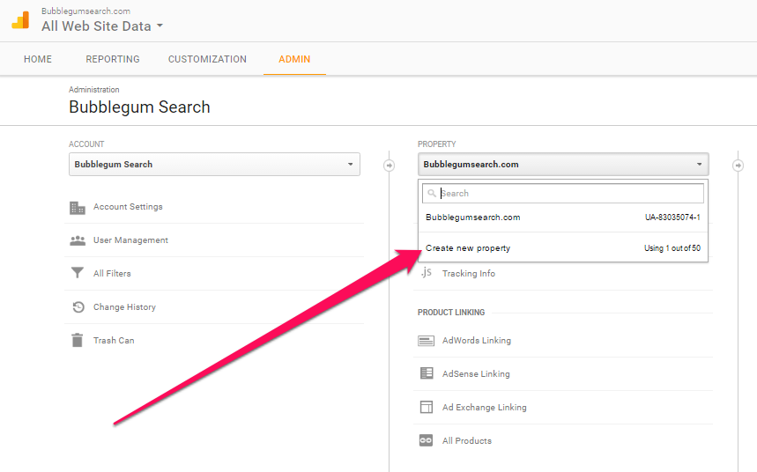Click the All Filters funnel icon
This screenshot has width=757, height=472.
tap(78, 273)
